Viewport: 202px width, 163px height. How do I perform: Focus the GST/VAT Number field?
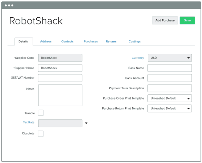[60, 78]
